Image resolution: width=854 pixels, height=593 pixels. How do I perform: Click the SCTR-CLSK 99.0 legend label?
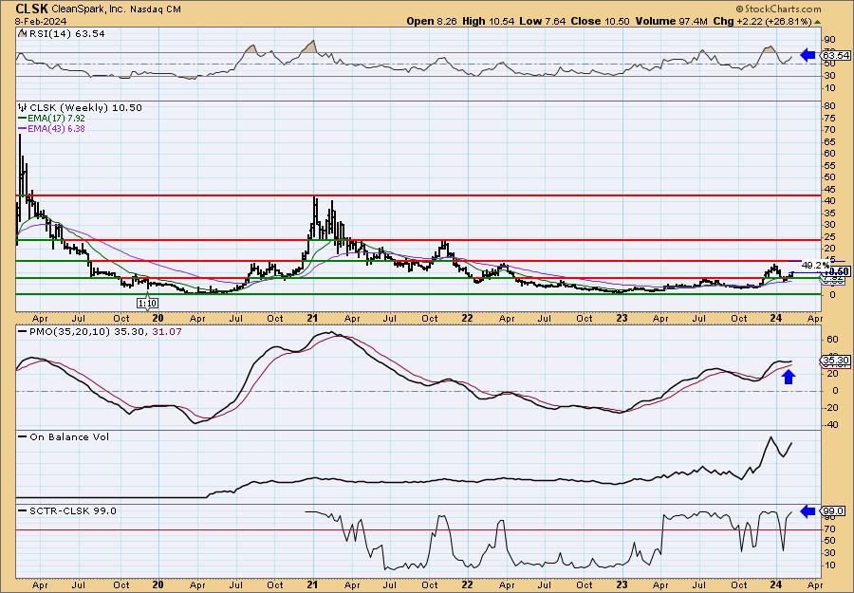73,510
